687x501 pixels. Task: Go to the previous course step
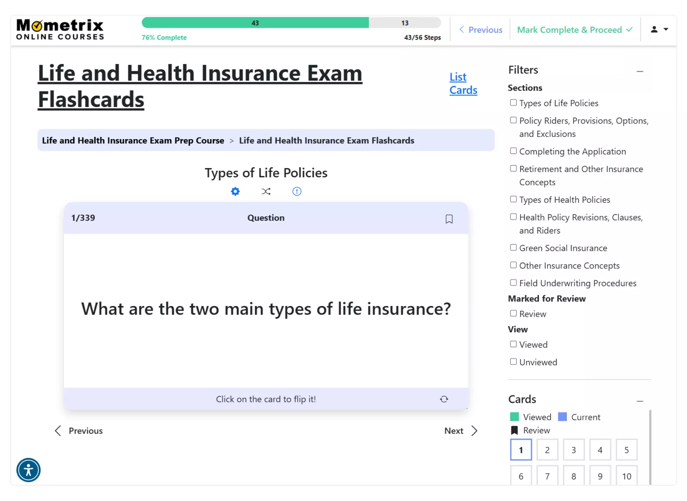coord(481,30)
